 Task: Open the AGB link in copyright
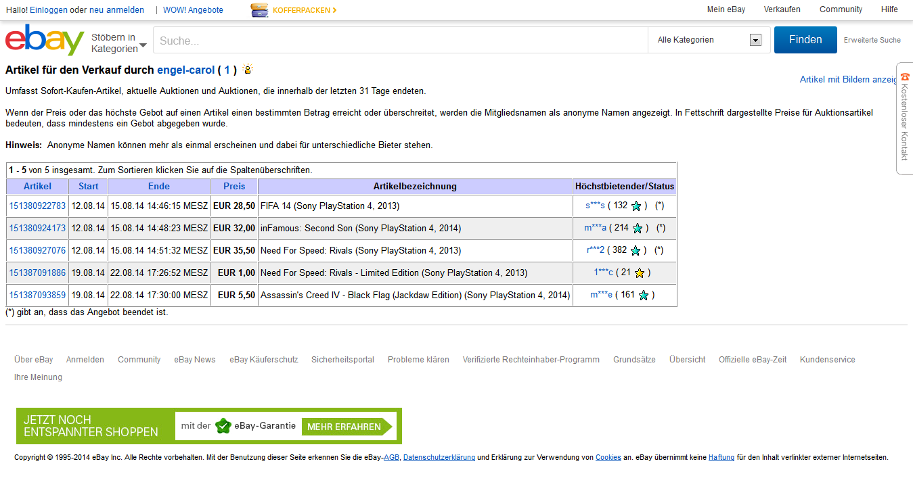pos(391,458)
